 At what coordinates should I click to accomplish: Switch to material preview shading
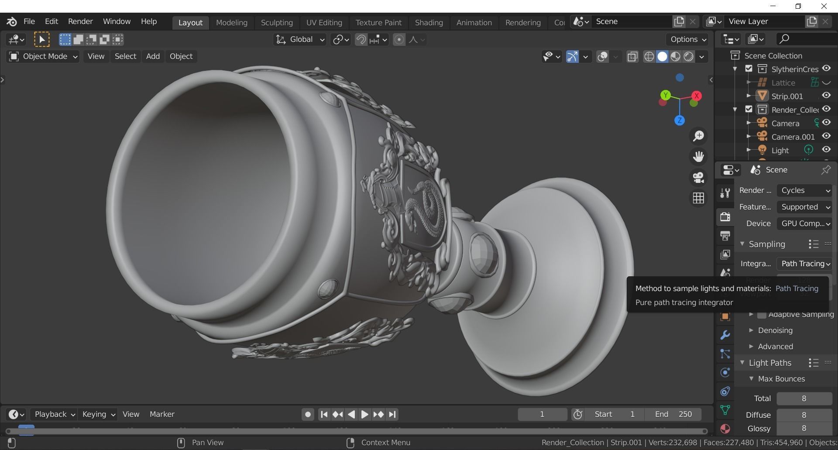675,57
